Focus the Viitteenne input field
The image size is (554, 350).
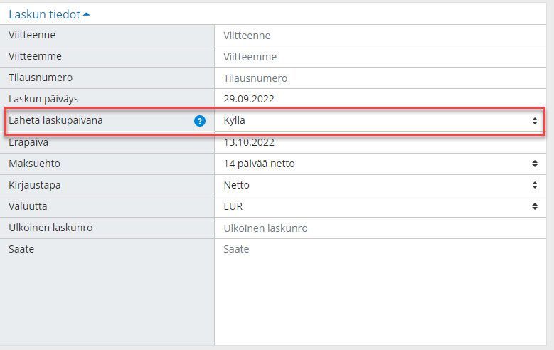[380, 36]
